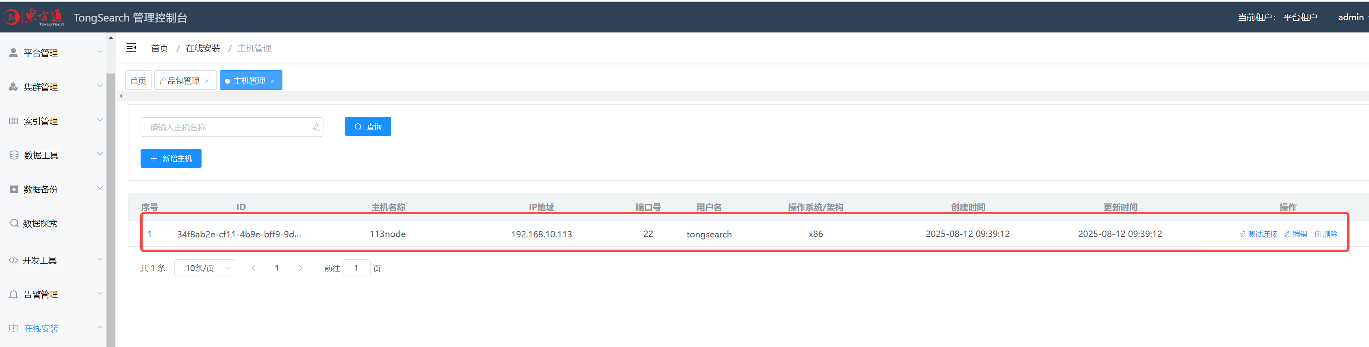Click the host name cell 113node
The width and height of the screenshot is (1369, 347).
pyautogui.click(x=388, y=234)
